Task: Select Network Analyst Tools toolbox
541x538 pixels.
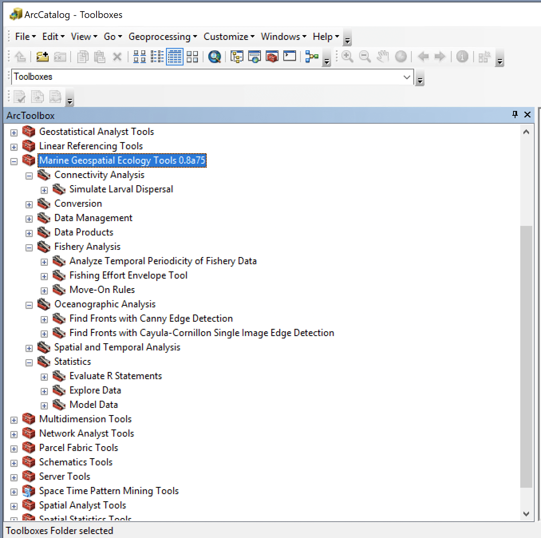Action: pos(86,433)
